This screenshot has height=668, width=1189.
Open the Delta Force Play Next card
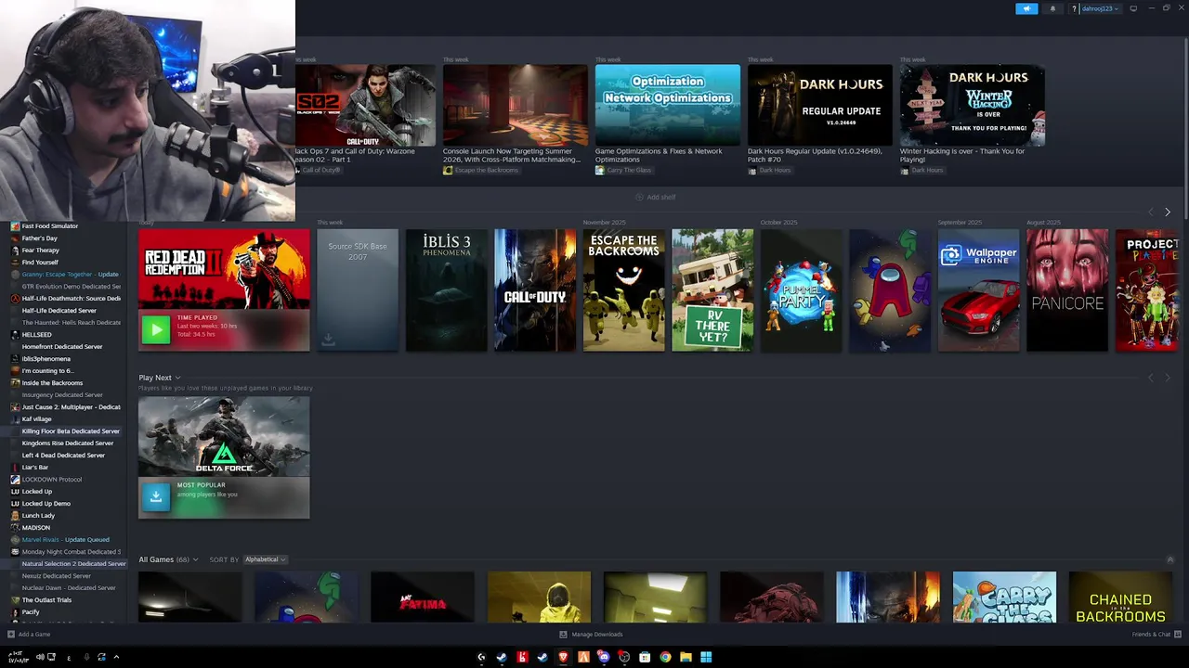pos(224,457)
